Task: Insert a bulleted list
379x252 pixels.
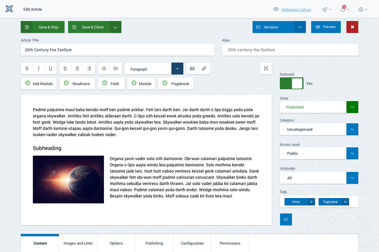Action: pyautogui.click(x=104, y=69)
